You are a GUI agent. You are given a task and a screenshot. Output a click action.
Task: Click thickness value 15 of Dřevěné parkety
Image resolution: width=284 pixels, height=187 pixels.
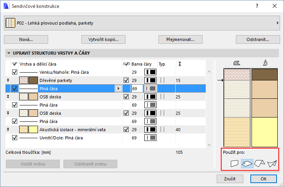click(x=178, y=80)
